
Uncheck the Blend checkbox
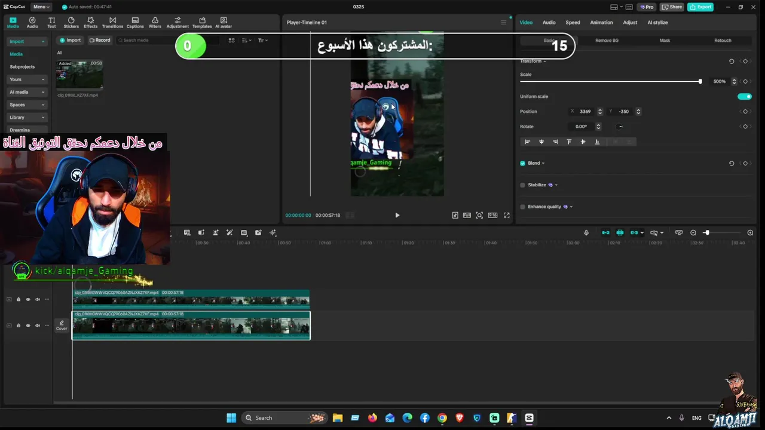tap(522, 163)
